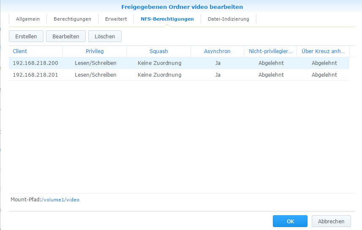This screenshot has width=362, height=230.
Task: Click the Nicht-privilegiert column header
Action: [x=270, y=51]
